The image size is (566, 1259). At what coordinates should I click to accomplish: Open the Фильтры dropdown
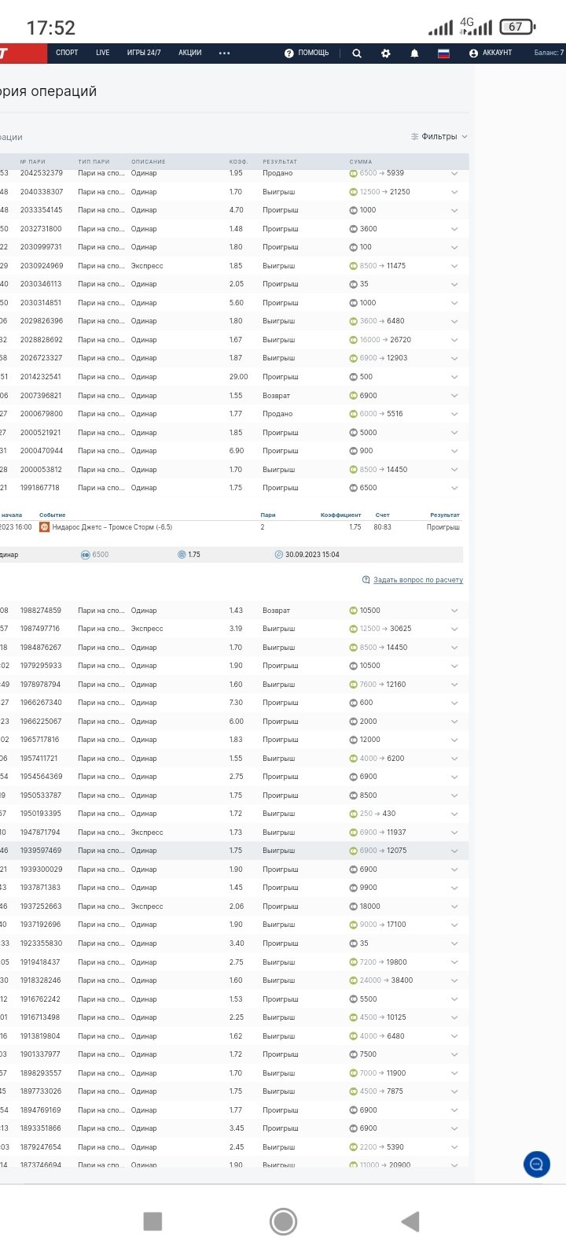[439, 137]
